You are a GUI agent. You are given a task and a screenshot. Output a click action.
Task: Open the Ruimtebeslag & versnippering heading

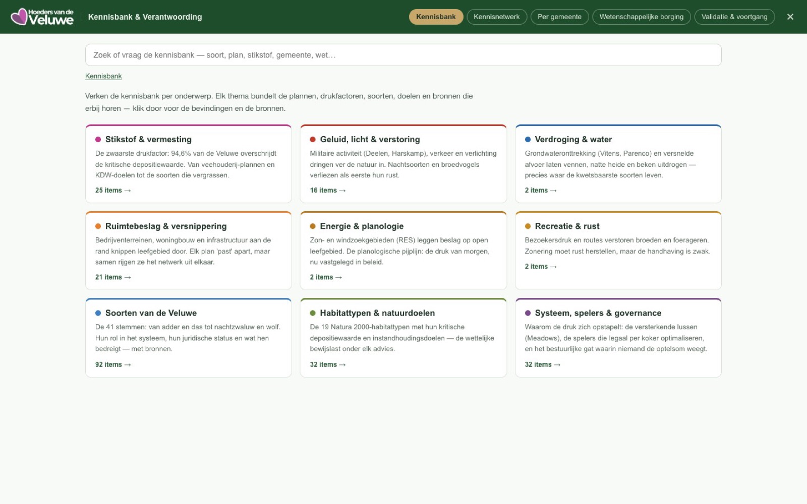pyautogui.click(x=166, y=226)
